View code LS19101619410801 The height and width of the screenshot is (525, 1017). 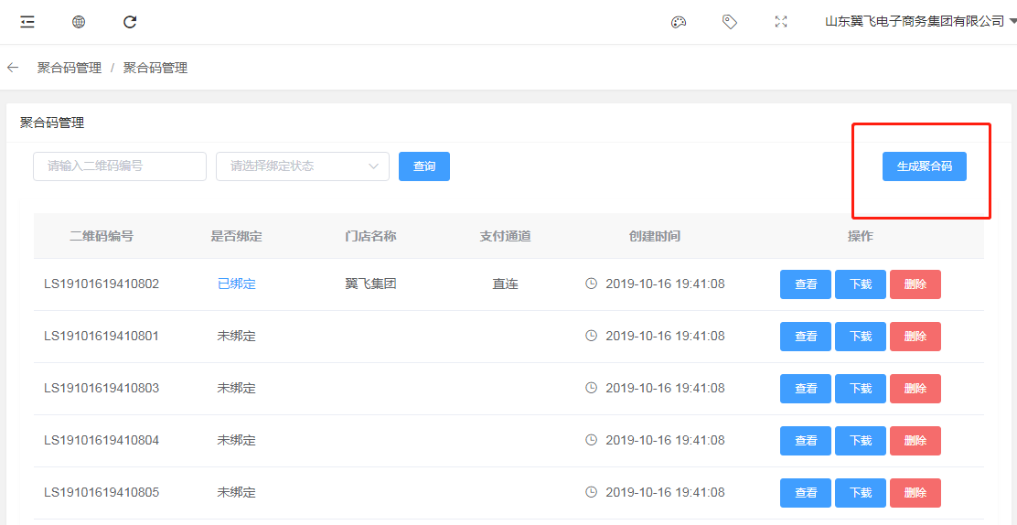pyautogui.click(x=806, y=337)
